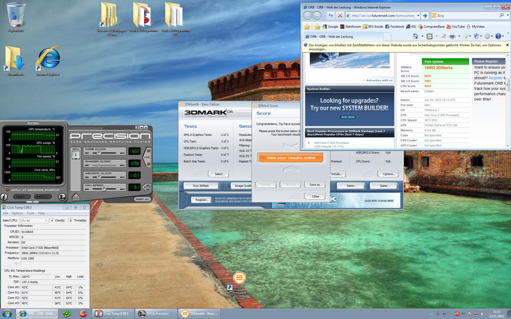Viewport: 511px width, 319px height.
Task: Toggle AUTO fan speed in EVGA Precision
Action: 147,187
